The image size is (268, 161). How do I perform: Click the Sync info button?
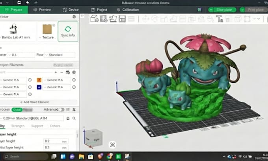(x=68, y=31)
